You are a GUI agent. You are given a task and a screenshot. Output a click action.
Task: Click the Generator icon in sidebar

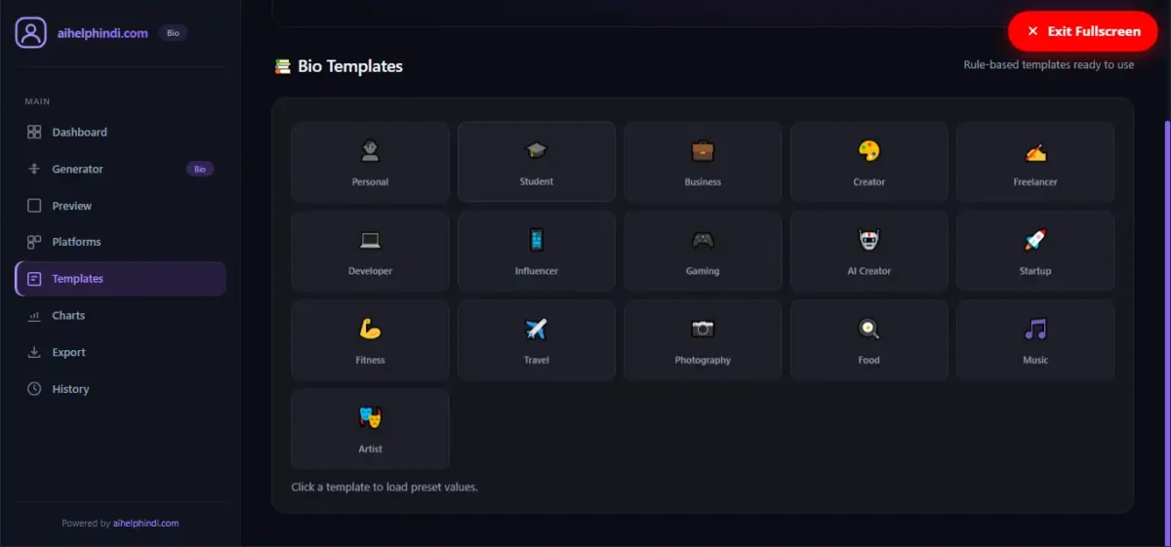pyautogui.click(x=34, y=169)
